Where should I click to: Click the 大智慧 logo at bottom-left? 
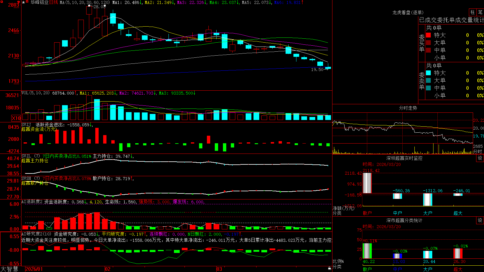(9, 269)
